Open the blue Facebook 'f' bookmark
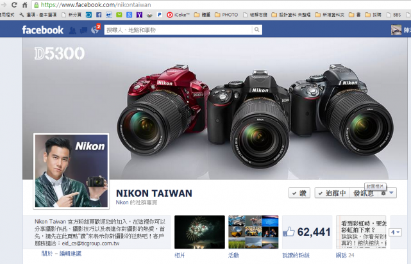411x264 pixels. [99, 15]
